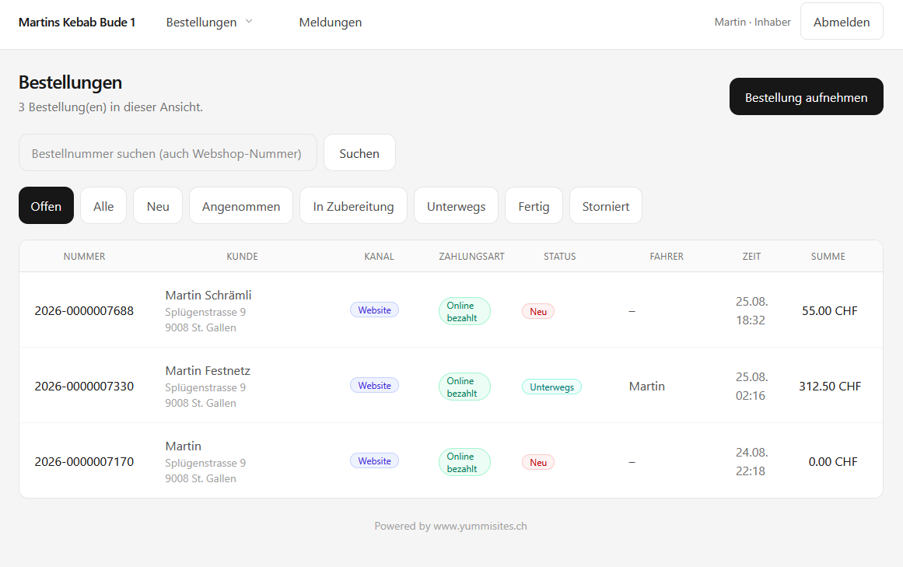Click Online bezahlt badge of Martin Festnetz
Image resolution: width=903 pixels, height=567 pixels.
point(464,387)
